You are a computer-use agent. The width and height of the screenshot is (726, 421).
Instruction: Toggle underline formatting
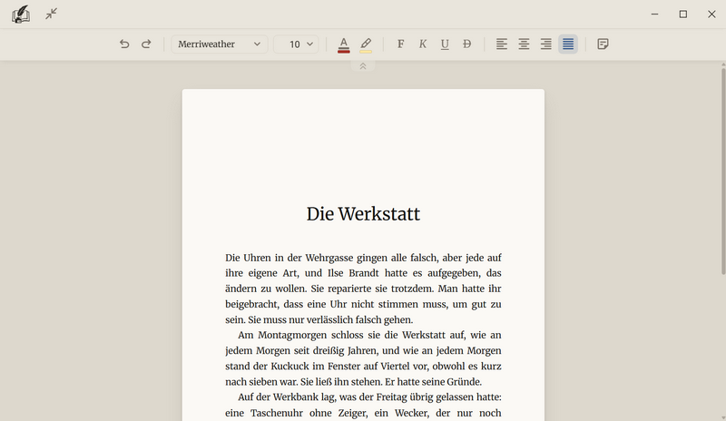pos(445,44)
